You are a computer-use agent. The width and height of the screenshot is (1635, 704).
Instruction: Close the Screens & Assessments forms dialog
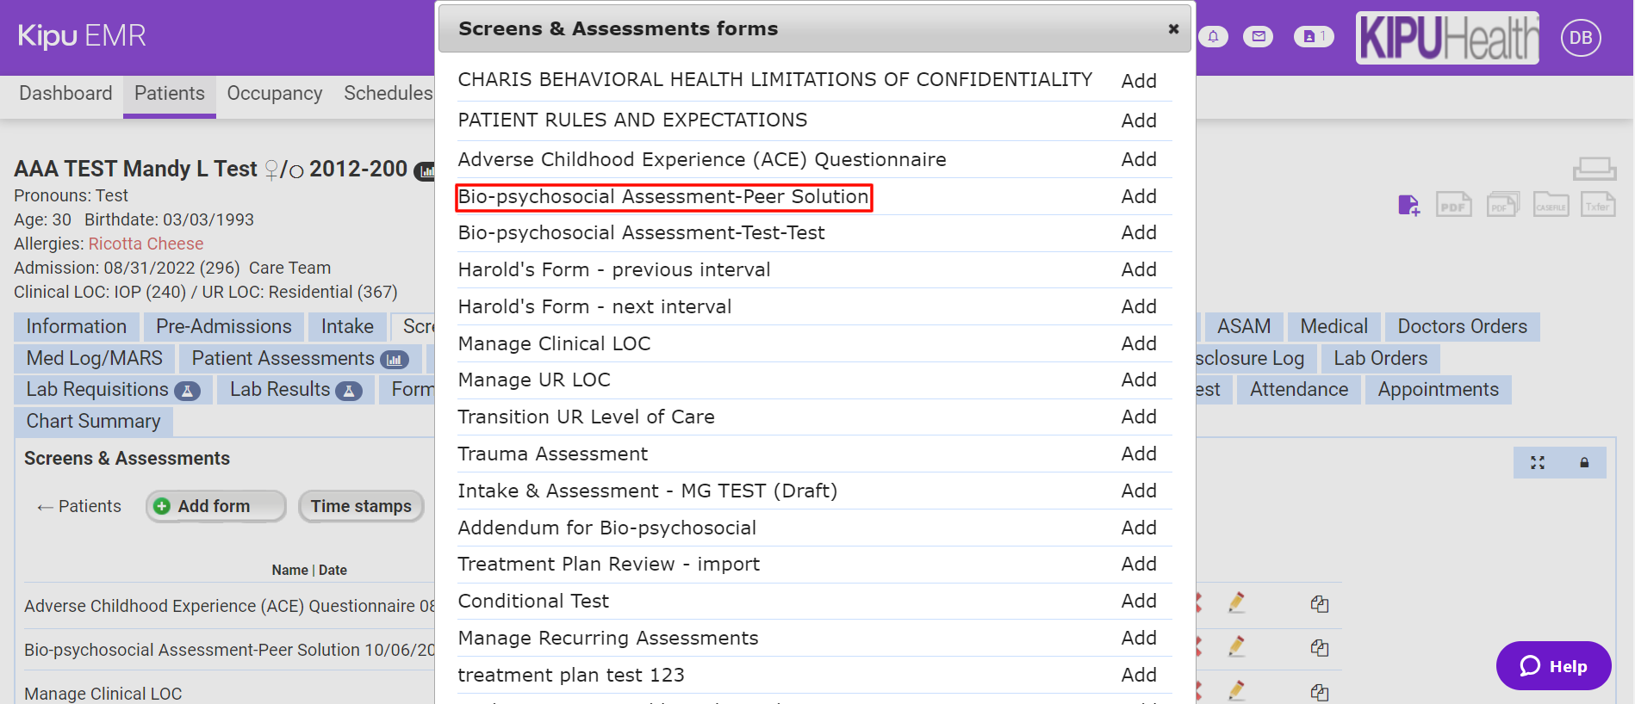pos(1173,29)
